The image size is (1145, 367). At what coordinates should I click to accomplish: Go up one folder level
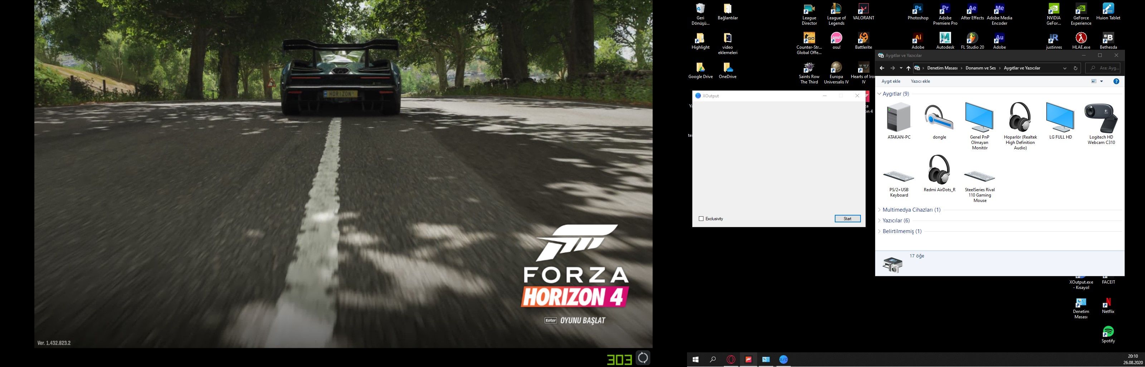click(x=908, y=68)
